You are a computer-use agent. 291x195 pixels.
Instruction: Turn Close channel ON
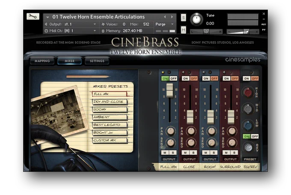(185, 78)
